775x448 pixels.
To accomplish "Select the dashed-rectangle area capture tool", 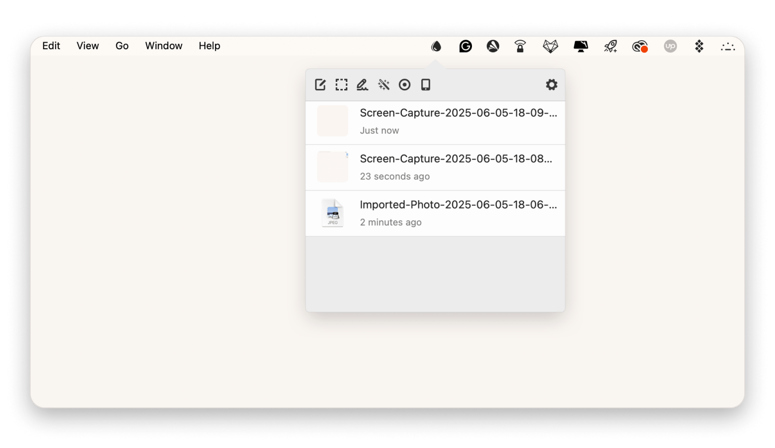I will pyautogui.click(x=341, y=85).
